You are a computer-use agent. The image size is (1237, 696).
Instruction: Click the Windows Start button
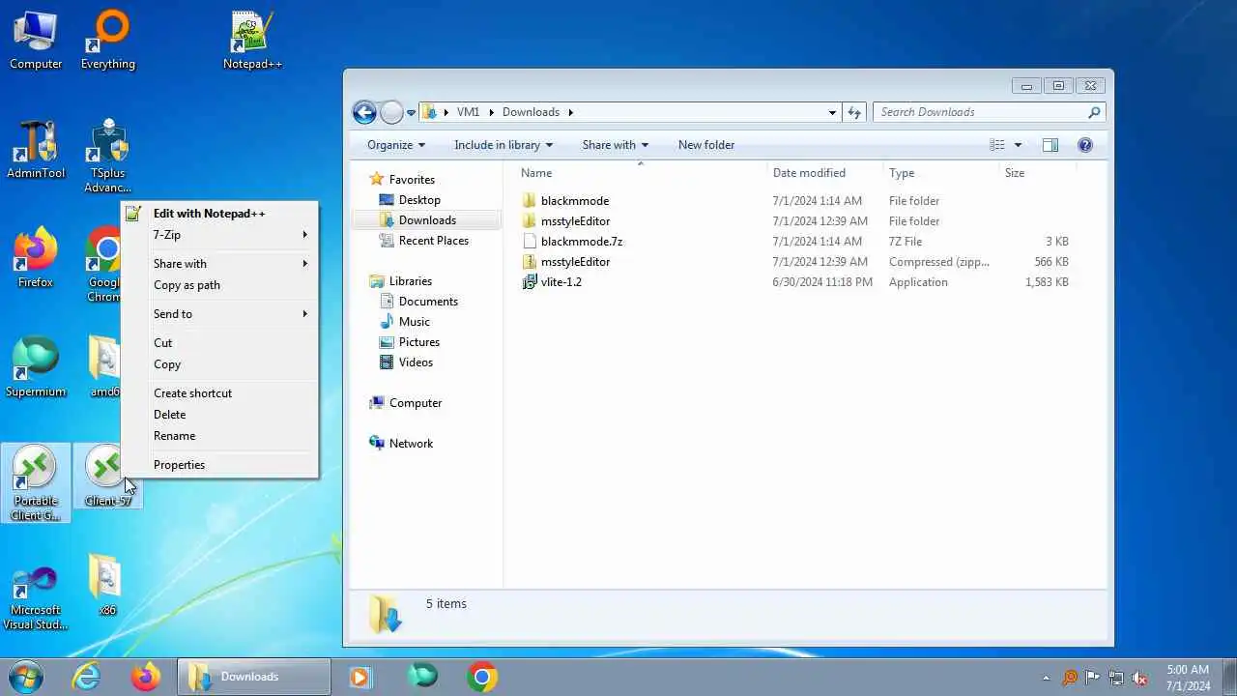point(24,677)
